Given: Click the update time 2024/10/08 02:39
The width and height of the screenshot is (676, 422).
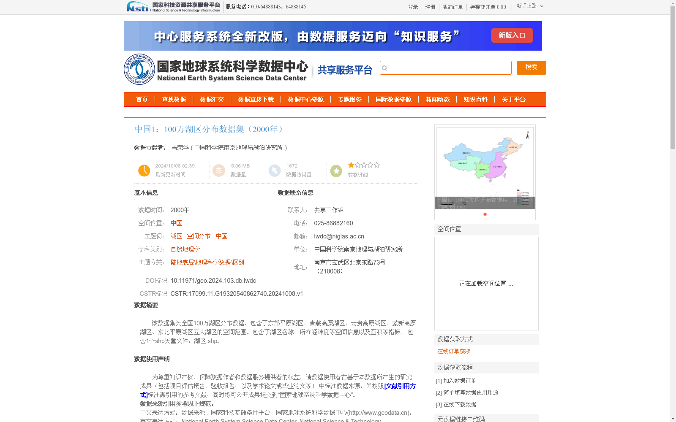Looking at the screenshot, I should tap(175, 166).
